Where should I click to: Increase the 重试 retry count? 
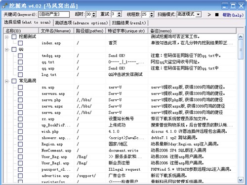[120, 13]
